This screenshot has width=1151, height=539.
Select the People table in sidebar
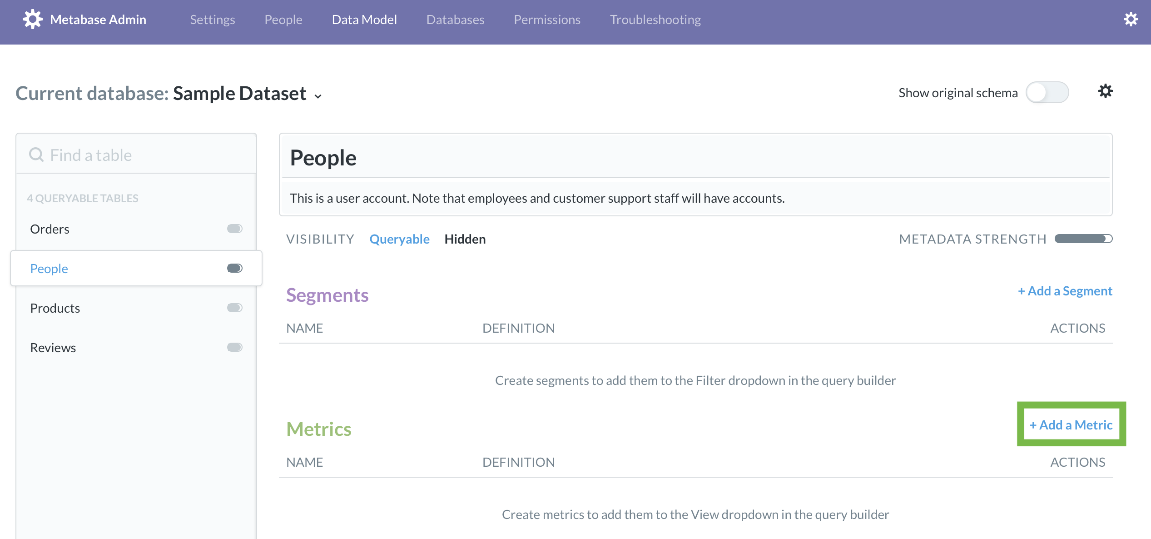pos(136,268)
